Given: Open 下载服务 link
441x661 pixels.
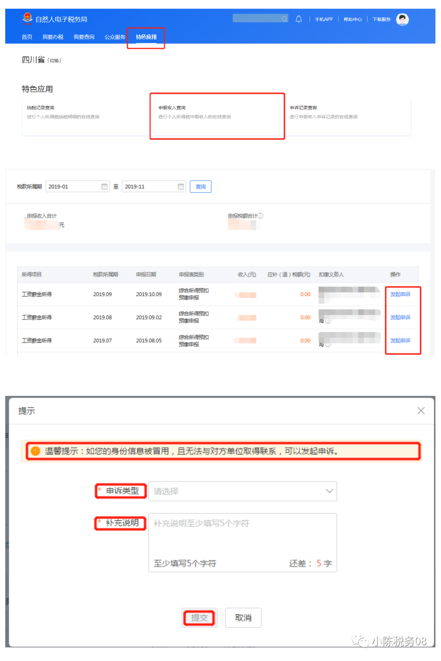Looking at the screenshot, I should coord(381,19).
